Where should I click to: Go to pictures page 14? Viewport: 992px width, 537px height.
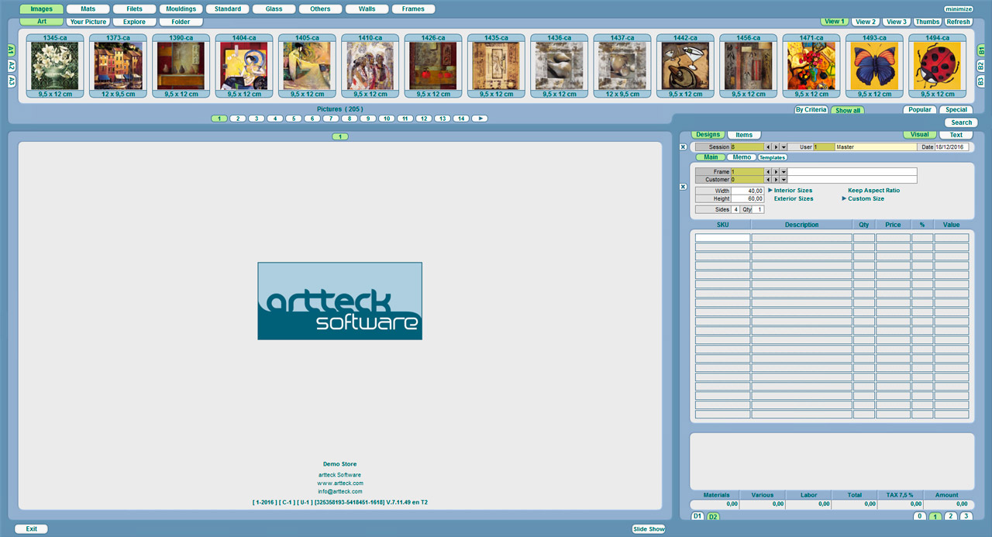click(461, 119)
